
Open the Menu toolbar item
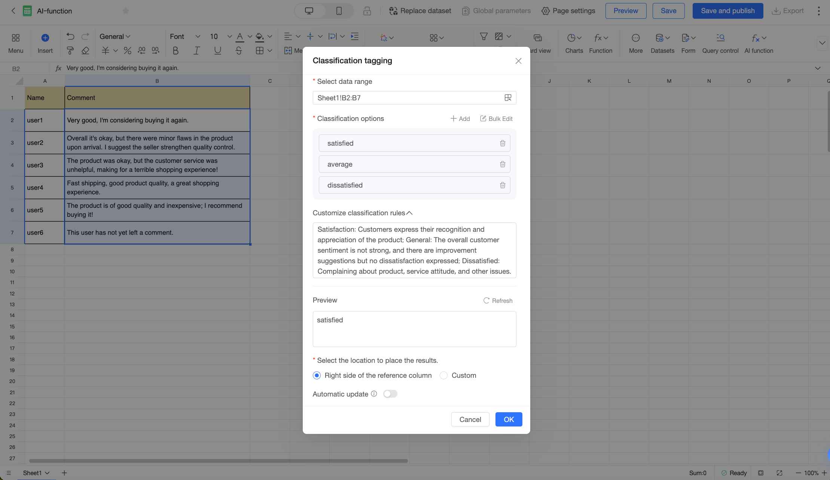(x=16, y=43)
